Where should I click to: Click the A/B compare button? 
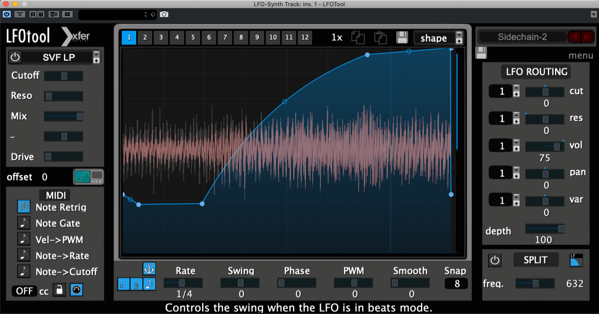click(x=54, y=14)
